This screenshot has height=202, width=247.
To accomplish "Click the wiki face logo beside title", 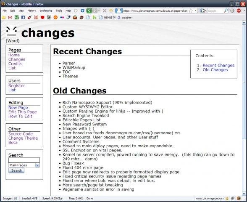I will pyautogui.click(x=11, y=31).
